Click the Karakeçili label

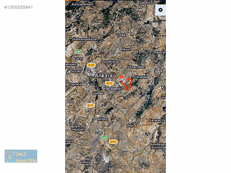[x=157, y=120]
